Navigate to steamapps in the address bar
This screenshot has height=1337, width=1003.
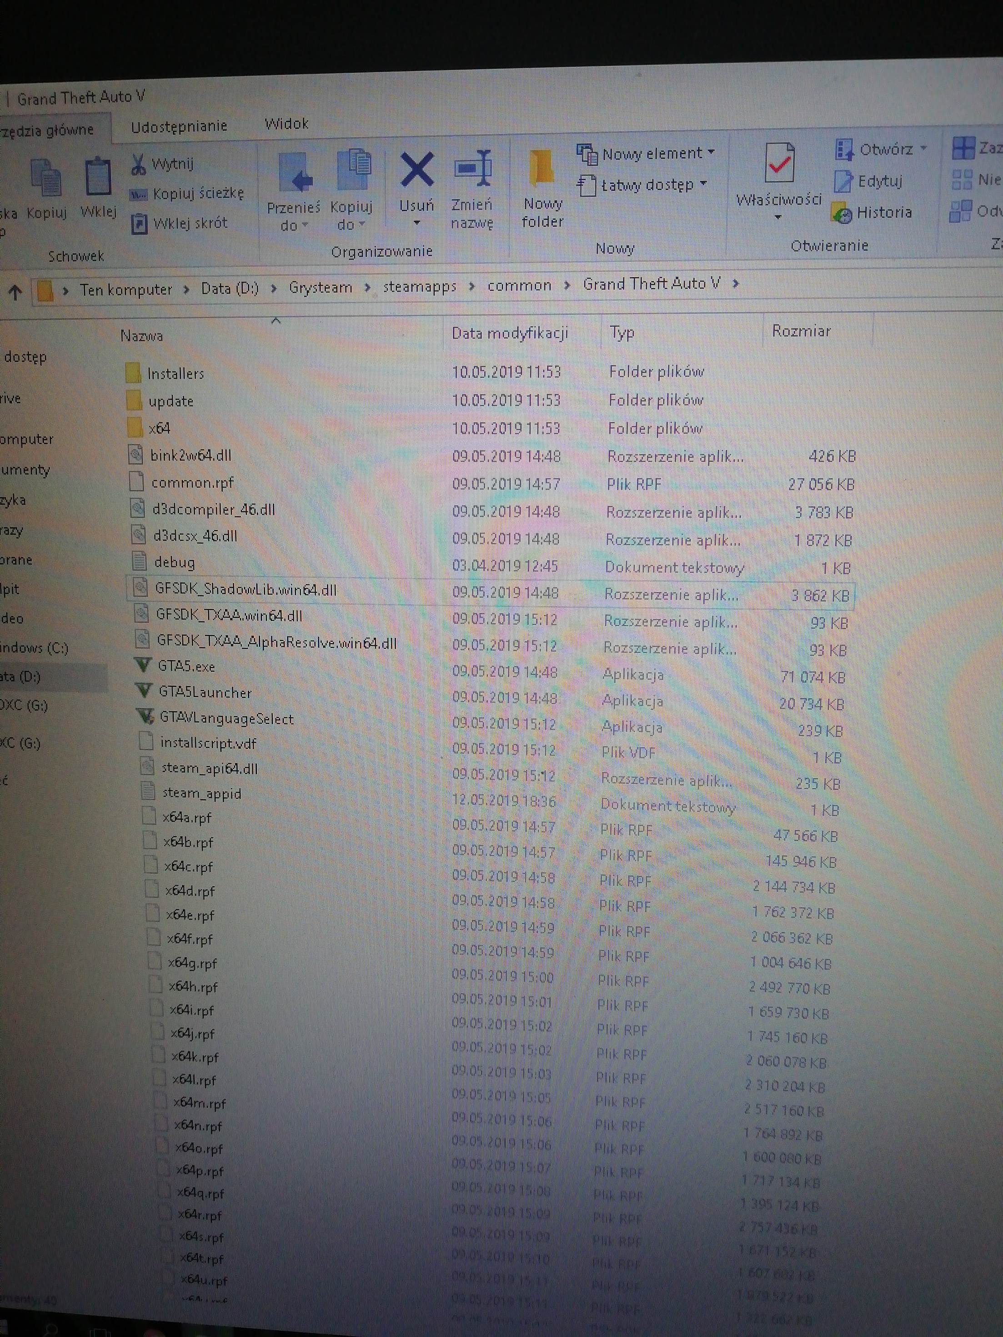(x=420, y=286)
